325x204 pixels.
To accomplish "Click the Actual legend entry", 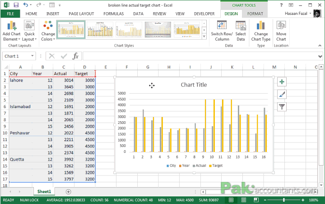I will coord(199,166).
